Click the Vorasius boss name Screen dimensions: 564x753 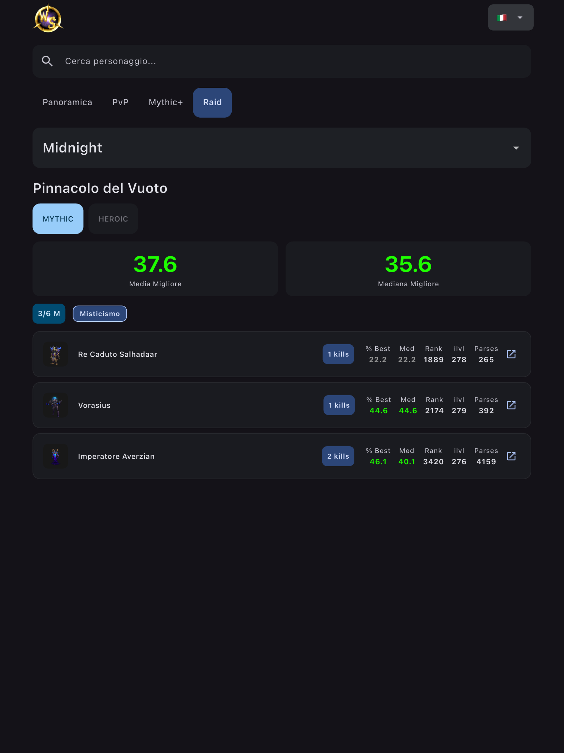tap(94, 405)
